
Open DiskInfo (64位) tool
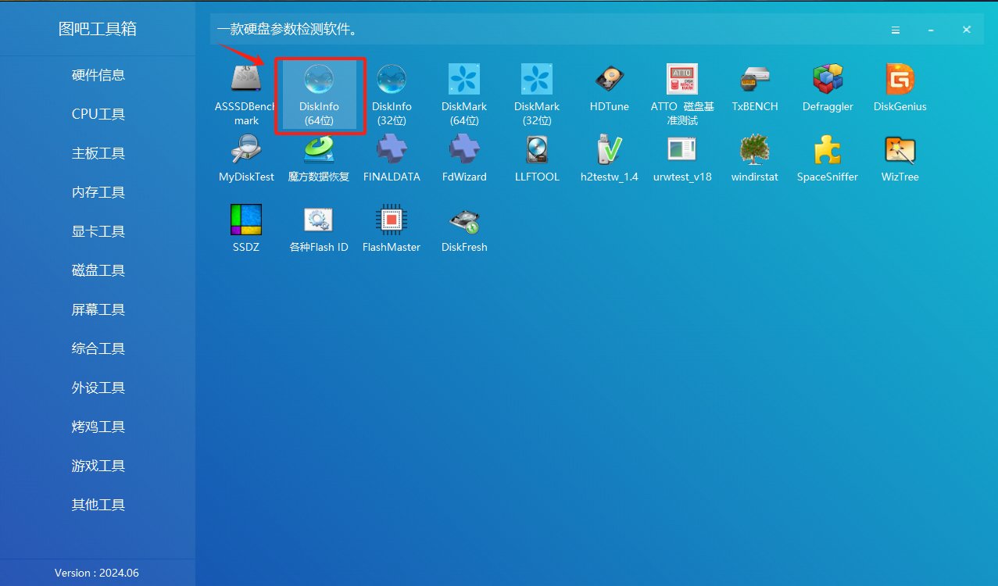tap(319, 95)
